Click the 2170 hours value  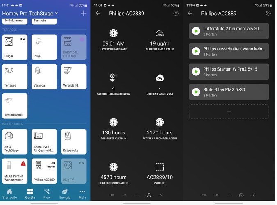click(x=160, y=132)
